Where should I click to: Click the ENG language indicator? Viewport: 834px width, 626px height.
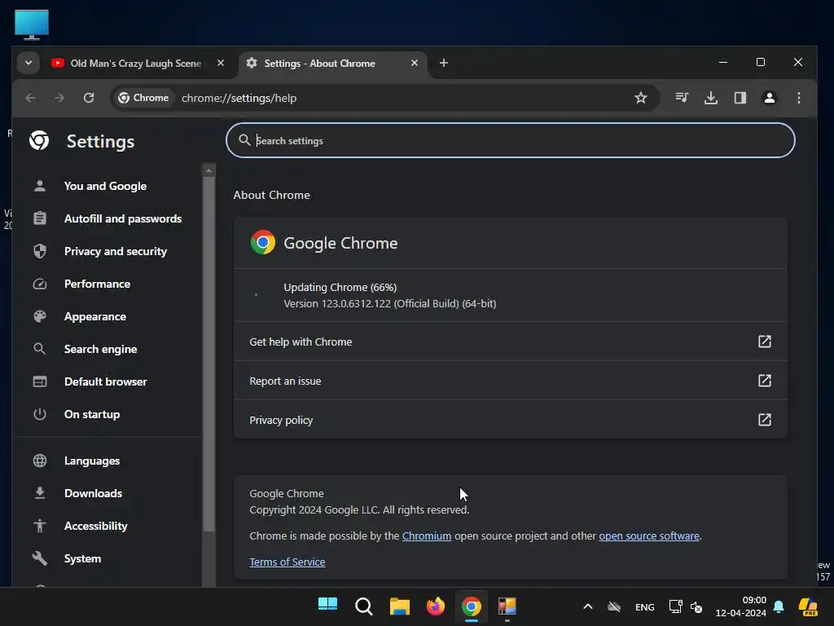click(645, 606)
